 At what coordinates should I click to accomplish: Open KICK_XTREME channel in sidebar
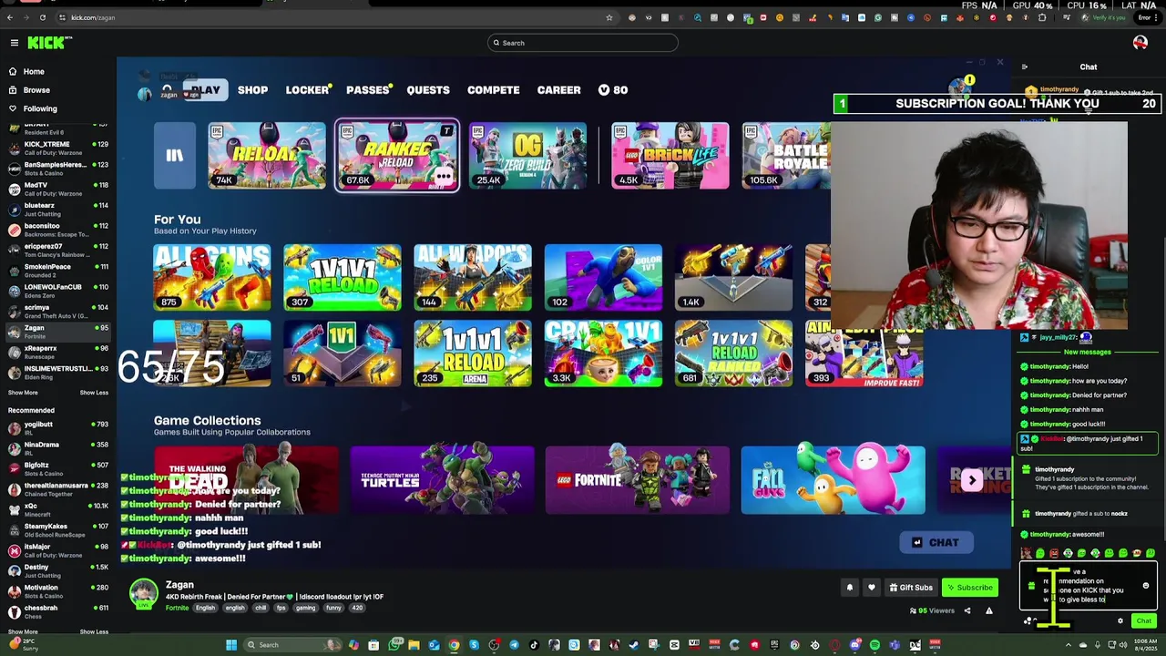[x=57, y=148]
